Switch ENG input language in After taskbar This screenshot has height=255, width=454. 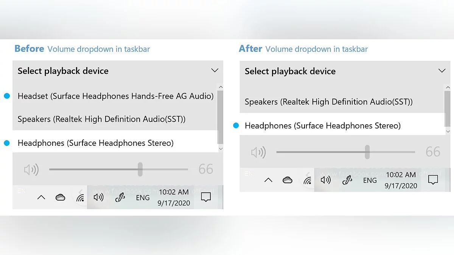coord(370,181)
